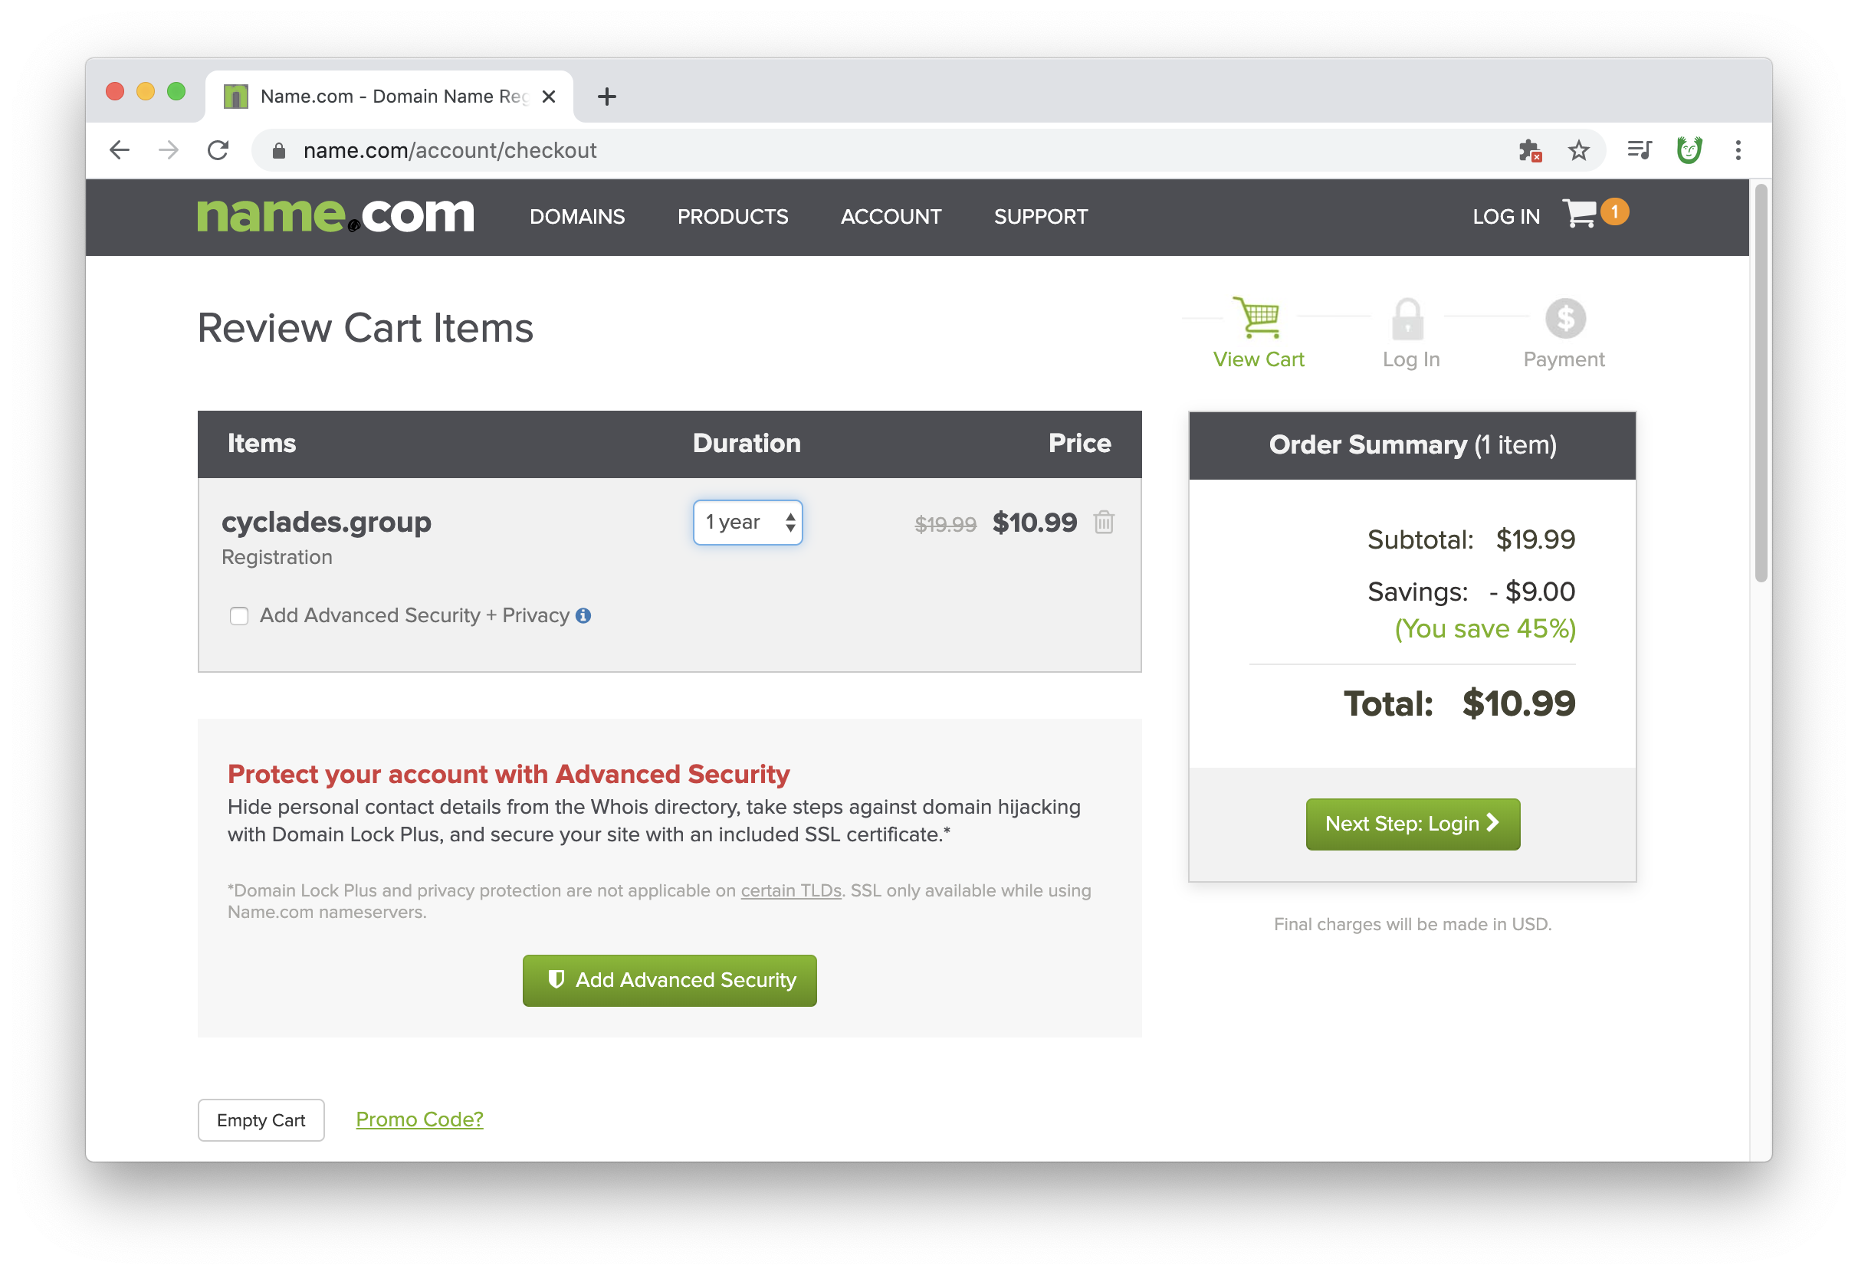Open the Chrome three-dot menu
This screenshot has height=1275, width=1858.
[x=1738, y=150]
